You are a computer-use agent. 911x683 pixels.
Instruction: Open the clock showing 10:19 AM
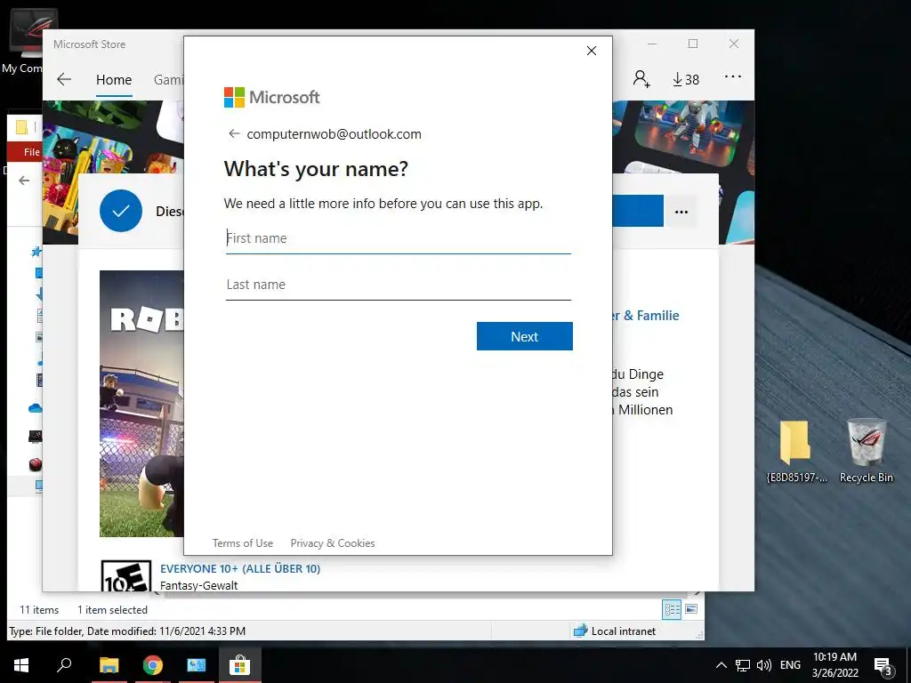[834, 665]
